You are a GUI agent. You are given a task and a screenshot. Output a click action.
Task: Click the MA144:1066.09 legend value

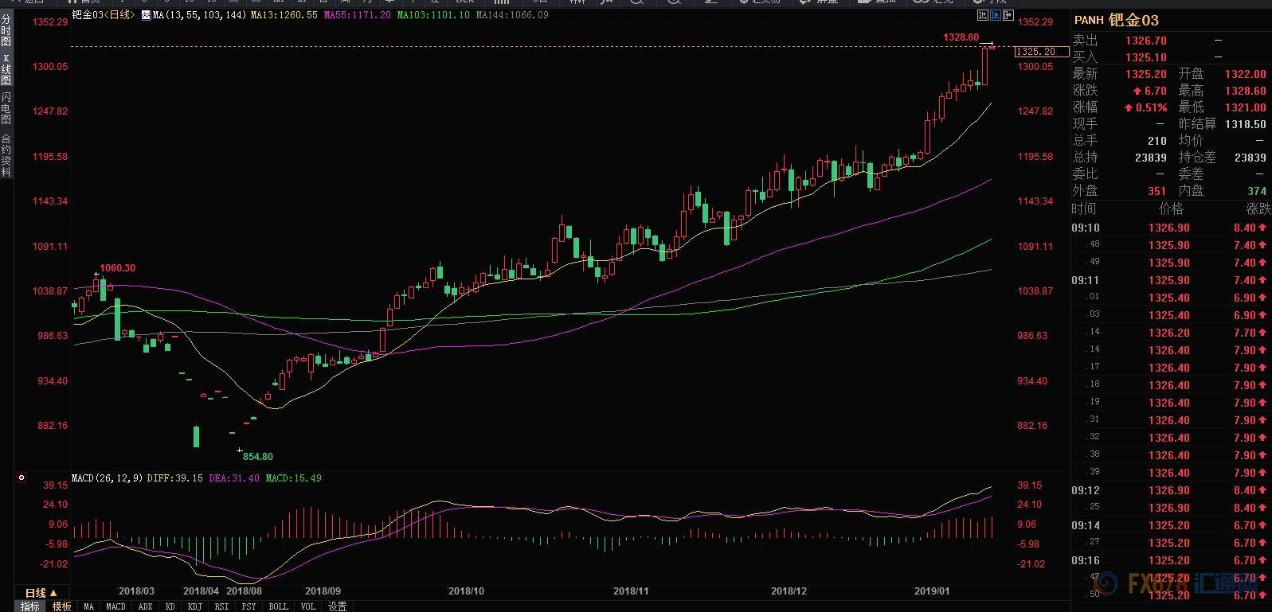(512, 15)
